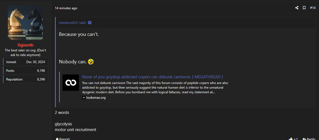Image resolution: width=319 pixels, height=140 pixels.
Task: Click the 'best rater on org' user title
Action: click(x=25, y=52)
